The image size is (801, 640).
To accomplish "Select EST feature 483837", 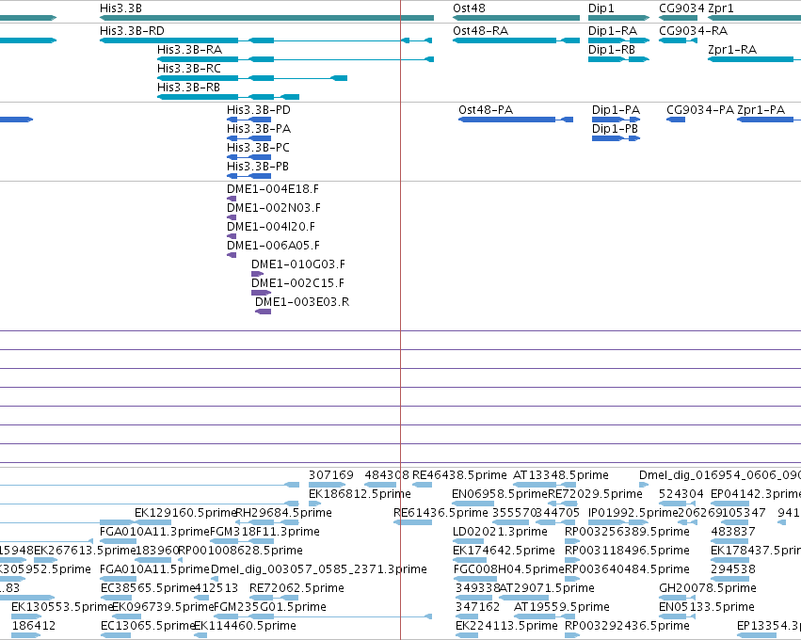I will pos(729,541).
